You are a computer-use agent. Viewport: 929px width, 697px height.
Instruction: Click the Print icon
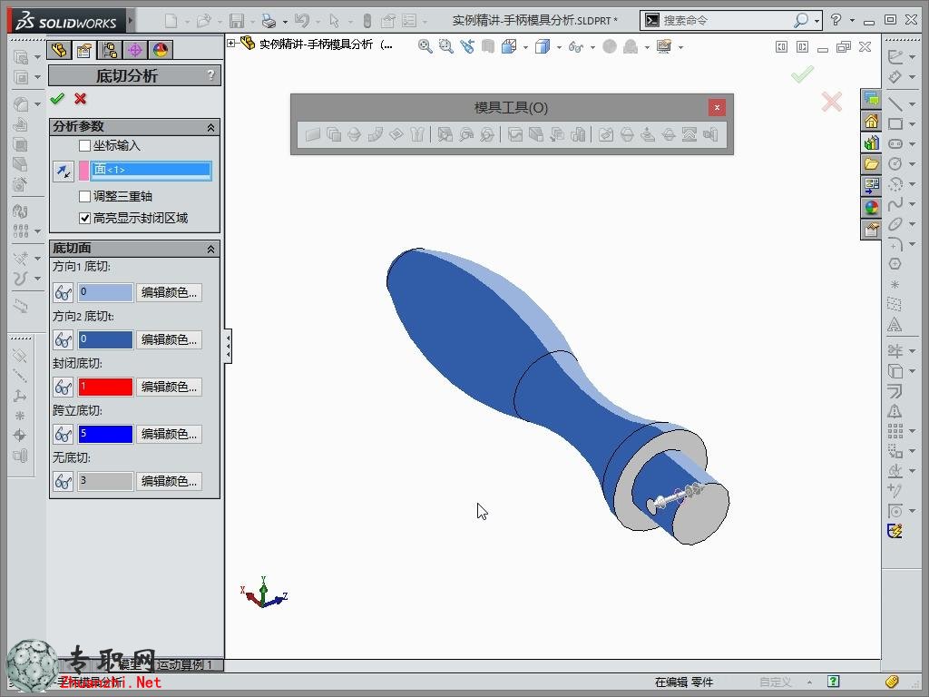[269, 21]
